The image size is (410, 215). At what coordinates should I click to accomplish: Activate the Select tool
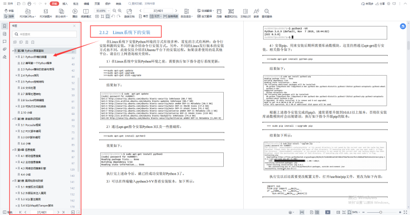coord(9,16)
